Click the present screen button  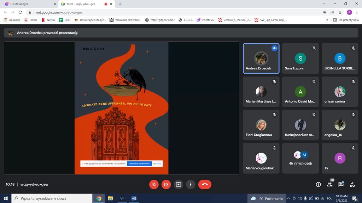(179, 184)
